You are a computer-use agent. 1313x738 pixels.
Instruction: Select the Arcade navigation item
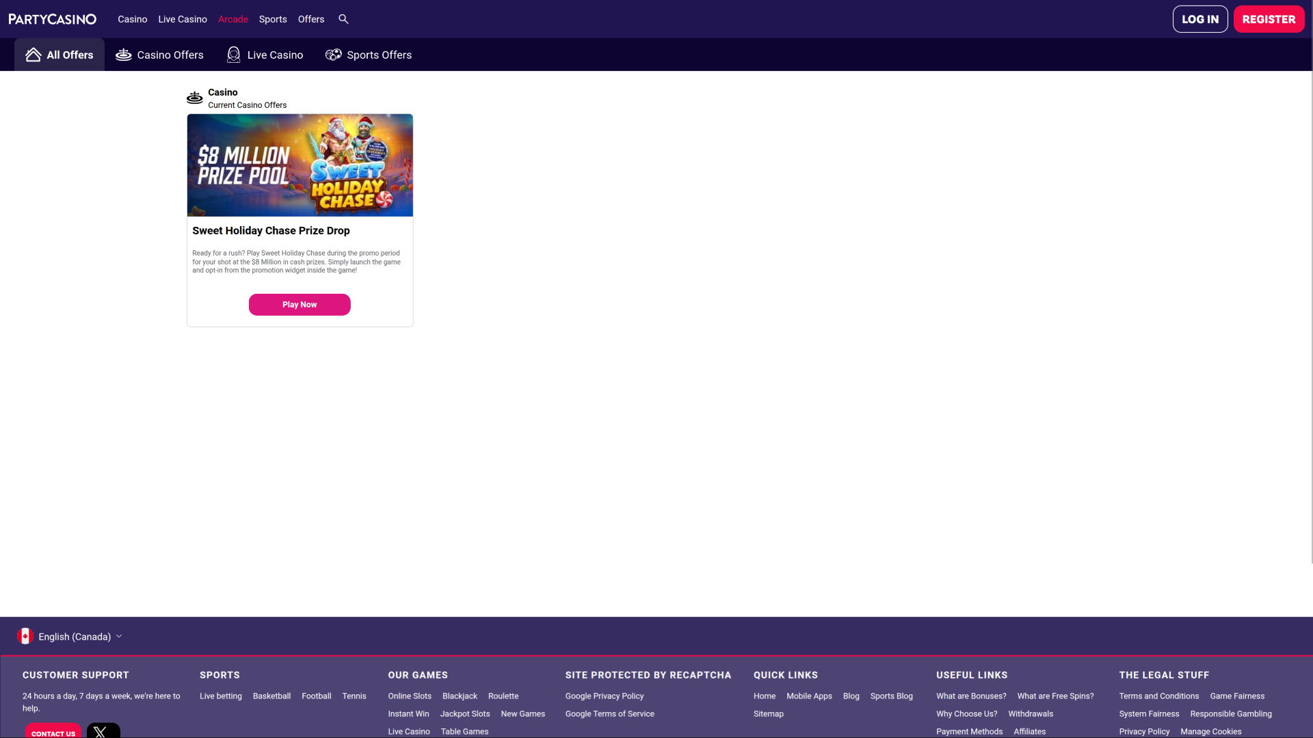(x=233, y=19)
